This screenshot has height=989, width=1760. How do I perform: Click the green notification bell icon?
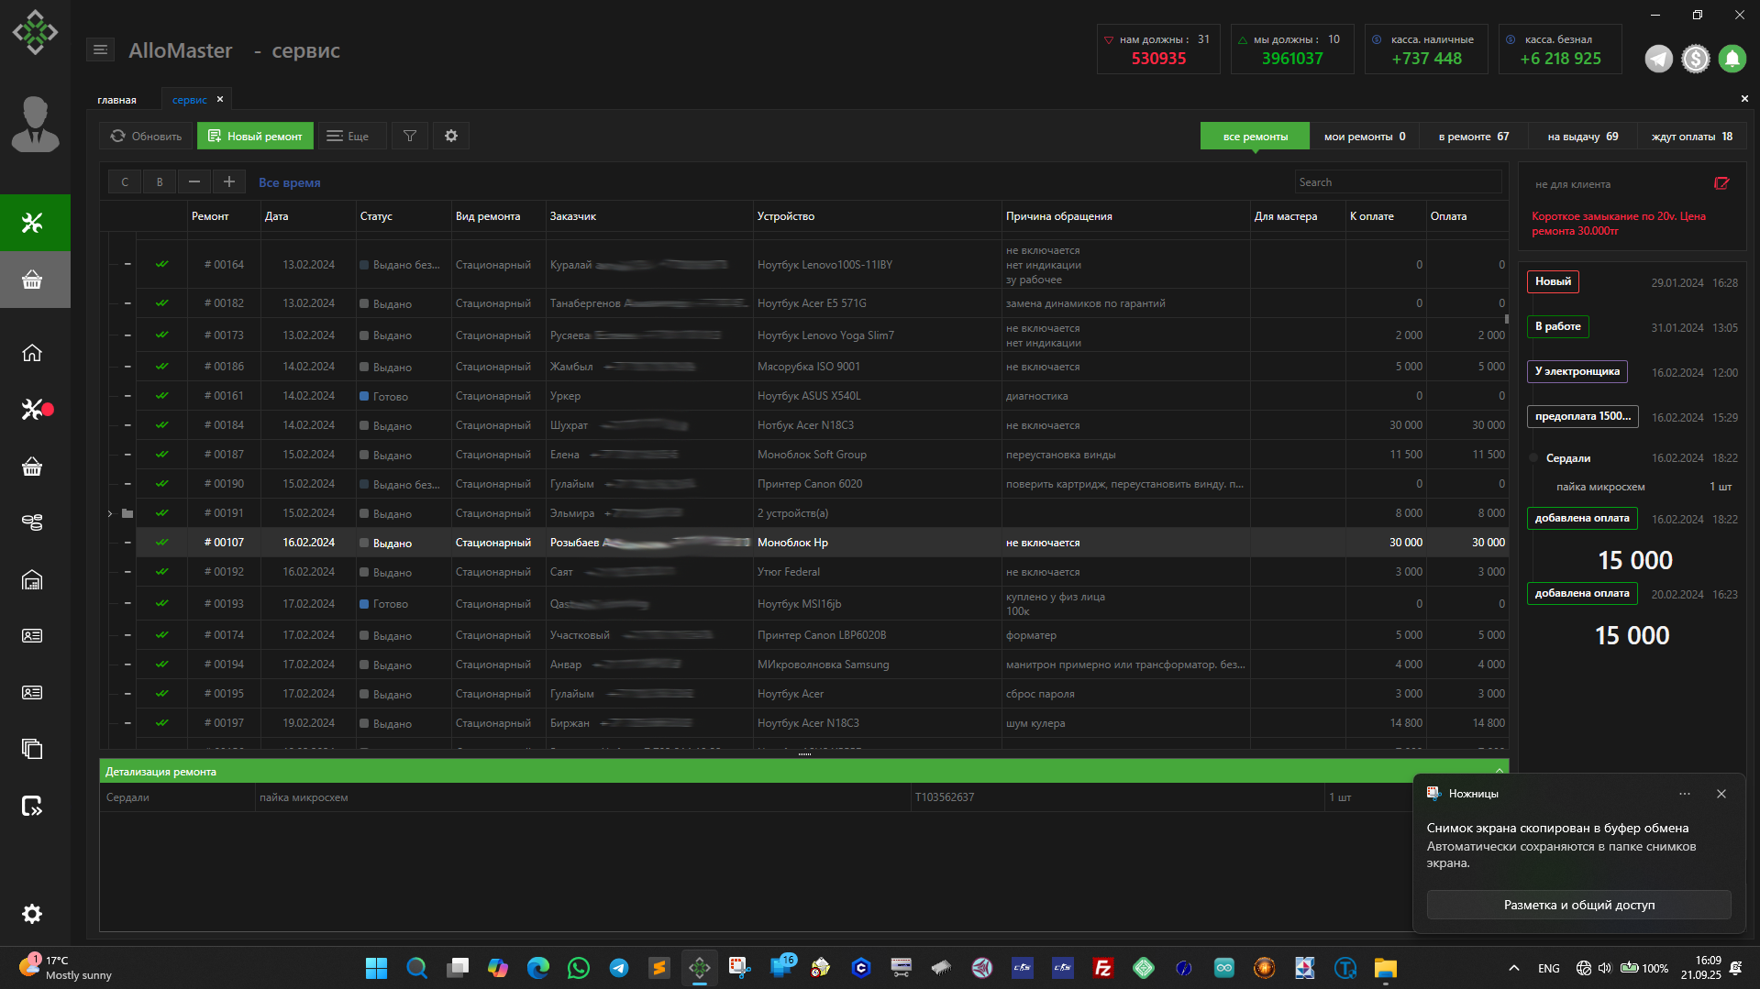(x=1732, y=59)
